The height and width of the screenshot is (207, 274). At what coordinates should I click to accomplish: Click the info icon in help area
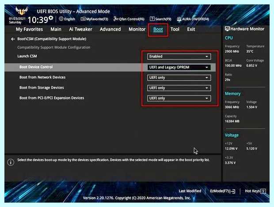(x=11, y=162)
